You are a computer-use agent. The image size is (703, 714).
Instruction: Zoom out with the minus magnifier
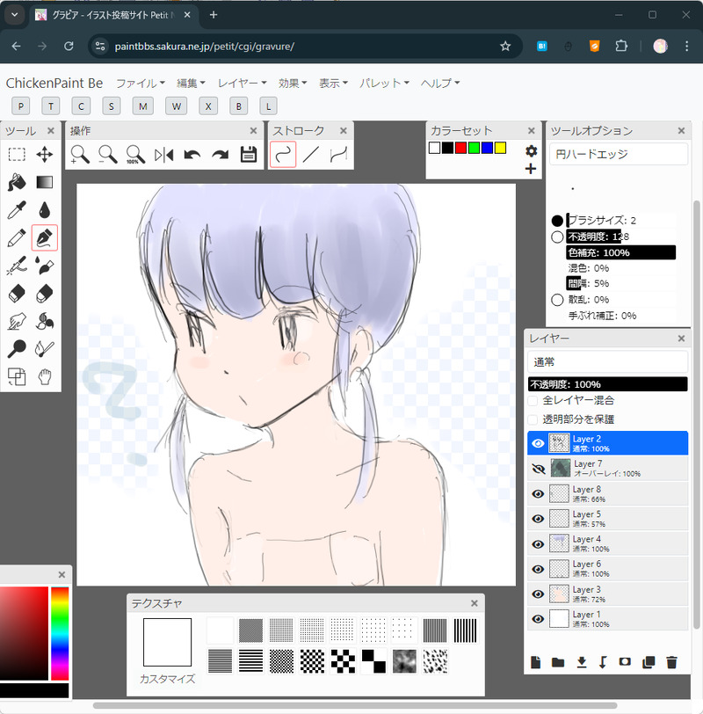pyautogui.click(x=108, y=155)
